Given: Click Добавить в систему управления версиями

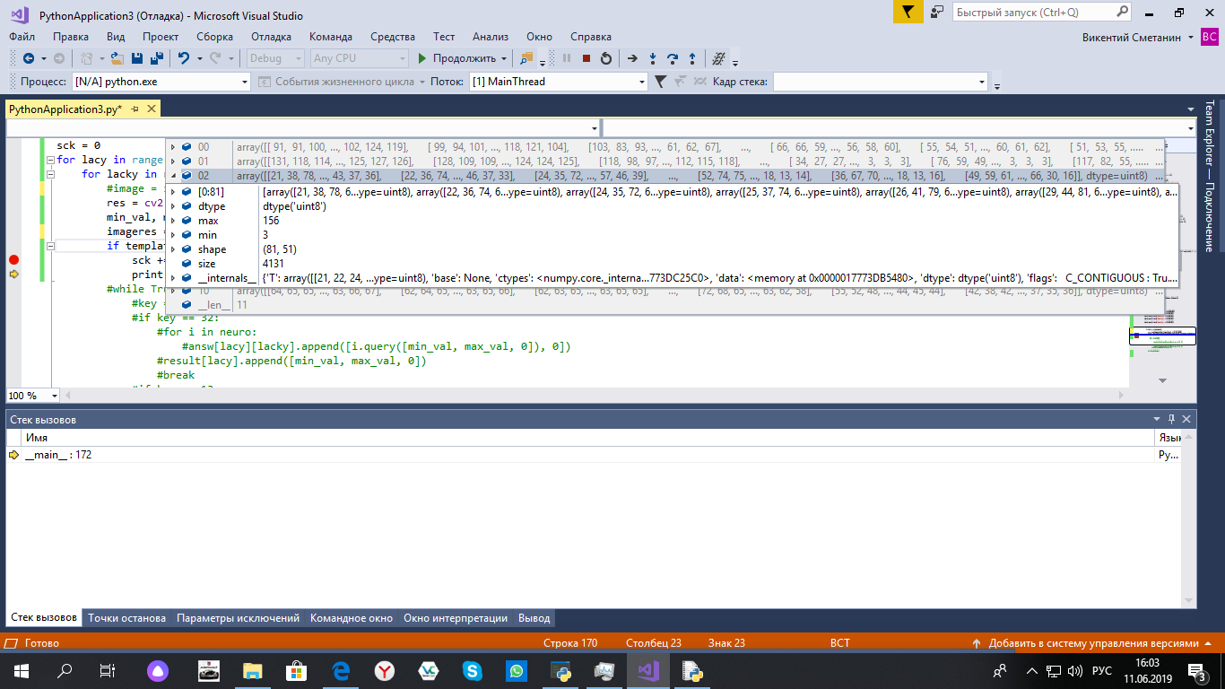Looking at the screenshot, I should click(1093, 643).
